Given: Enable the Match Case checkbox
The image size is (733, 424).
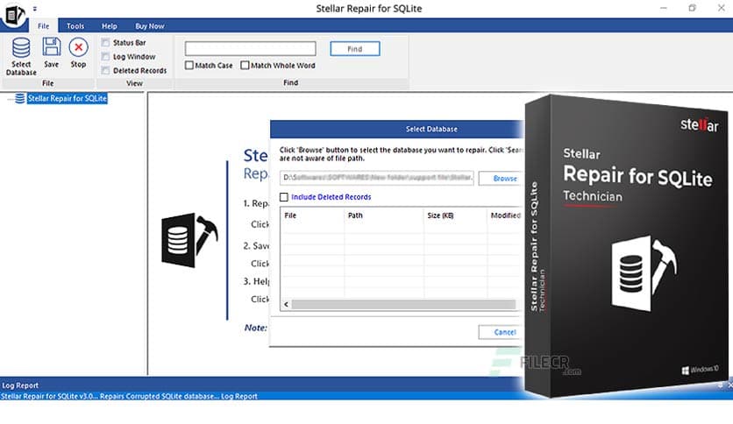Looking at the screenshot, I should [x=189, y=66].
